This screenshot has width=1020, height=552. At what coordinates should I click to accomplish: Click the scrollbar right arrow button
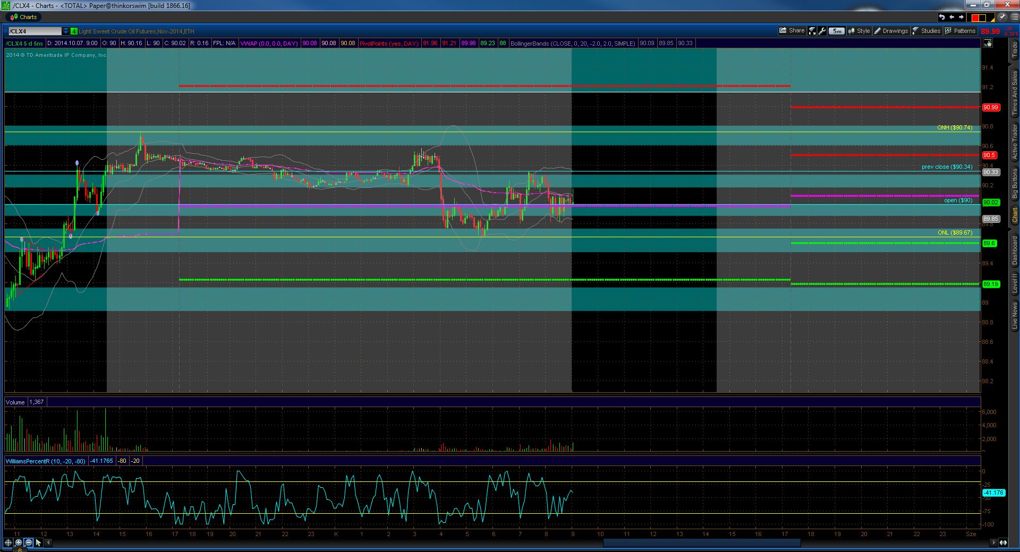coord(993,542)
